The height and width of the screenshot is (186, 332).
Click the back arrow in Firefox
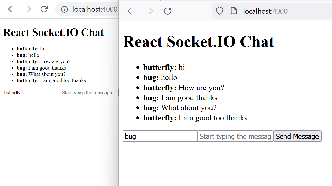131,11
